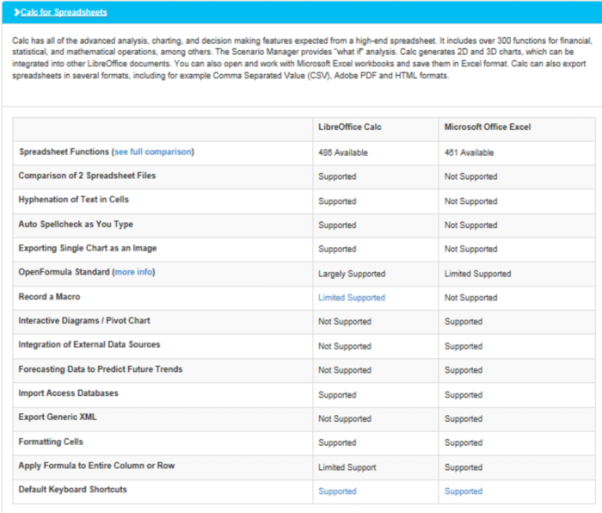
Task: Select the Export Generic XML row label
Action: point(58,417)
